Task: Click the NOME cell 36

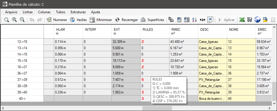Action: tap(241, 73)
